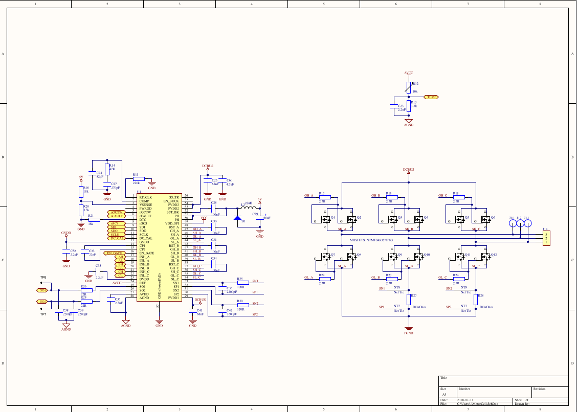Pick low-side MOSFET Q11
The width and height of the screenshot is (578, 412).
pos(460,256)
